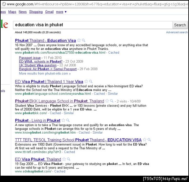The width and height of the screenshot is (189, 182).
Task: Open 'Passport issue' sub-result
Action: click(30, 58)
